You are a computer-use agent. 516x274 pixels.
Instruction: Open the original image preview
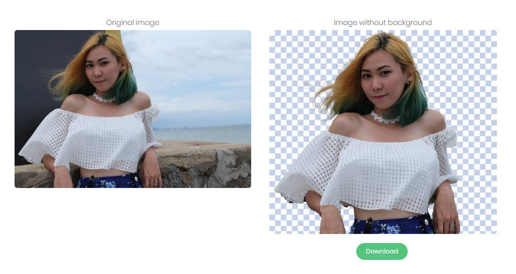[x=132, y=109]
